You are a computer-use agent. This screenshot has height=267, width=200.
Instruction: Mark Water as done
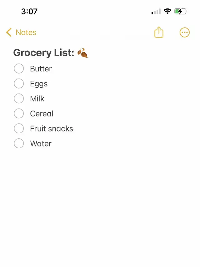click(x=19, y=143)
